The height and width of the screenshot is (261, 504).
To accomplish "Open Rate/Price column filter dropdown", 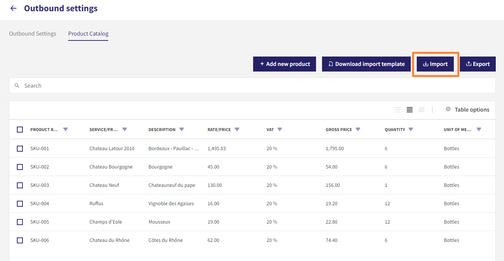I will tap(237, 130).
